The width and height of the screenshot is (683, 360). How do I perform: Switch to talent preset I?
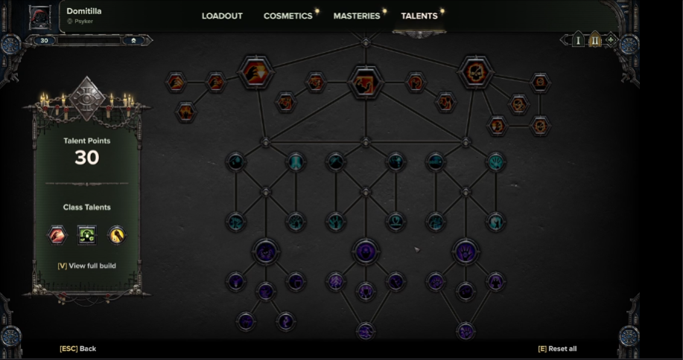point(578,40)
